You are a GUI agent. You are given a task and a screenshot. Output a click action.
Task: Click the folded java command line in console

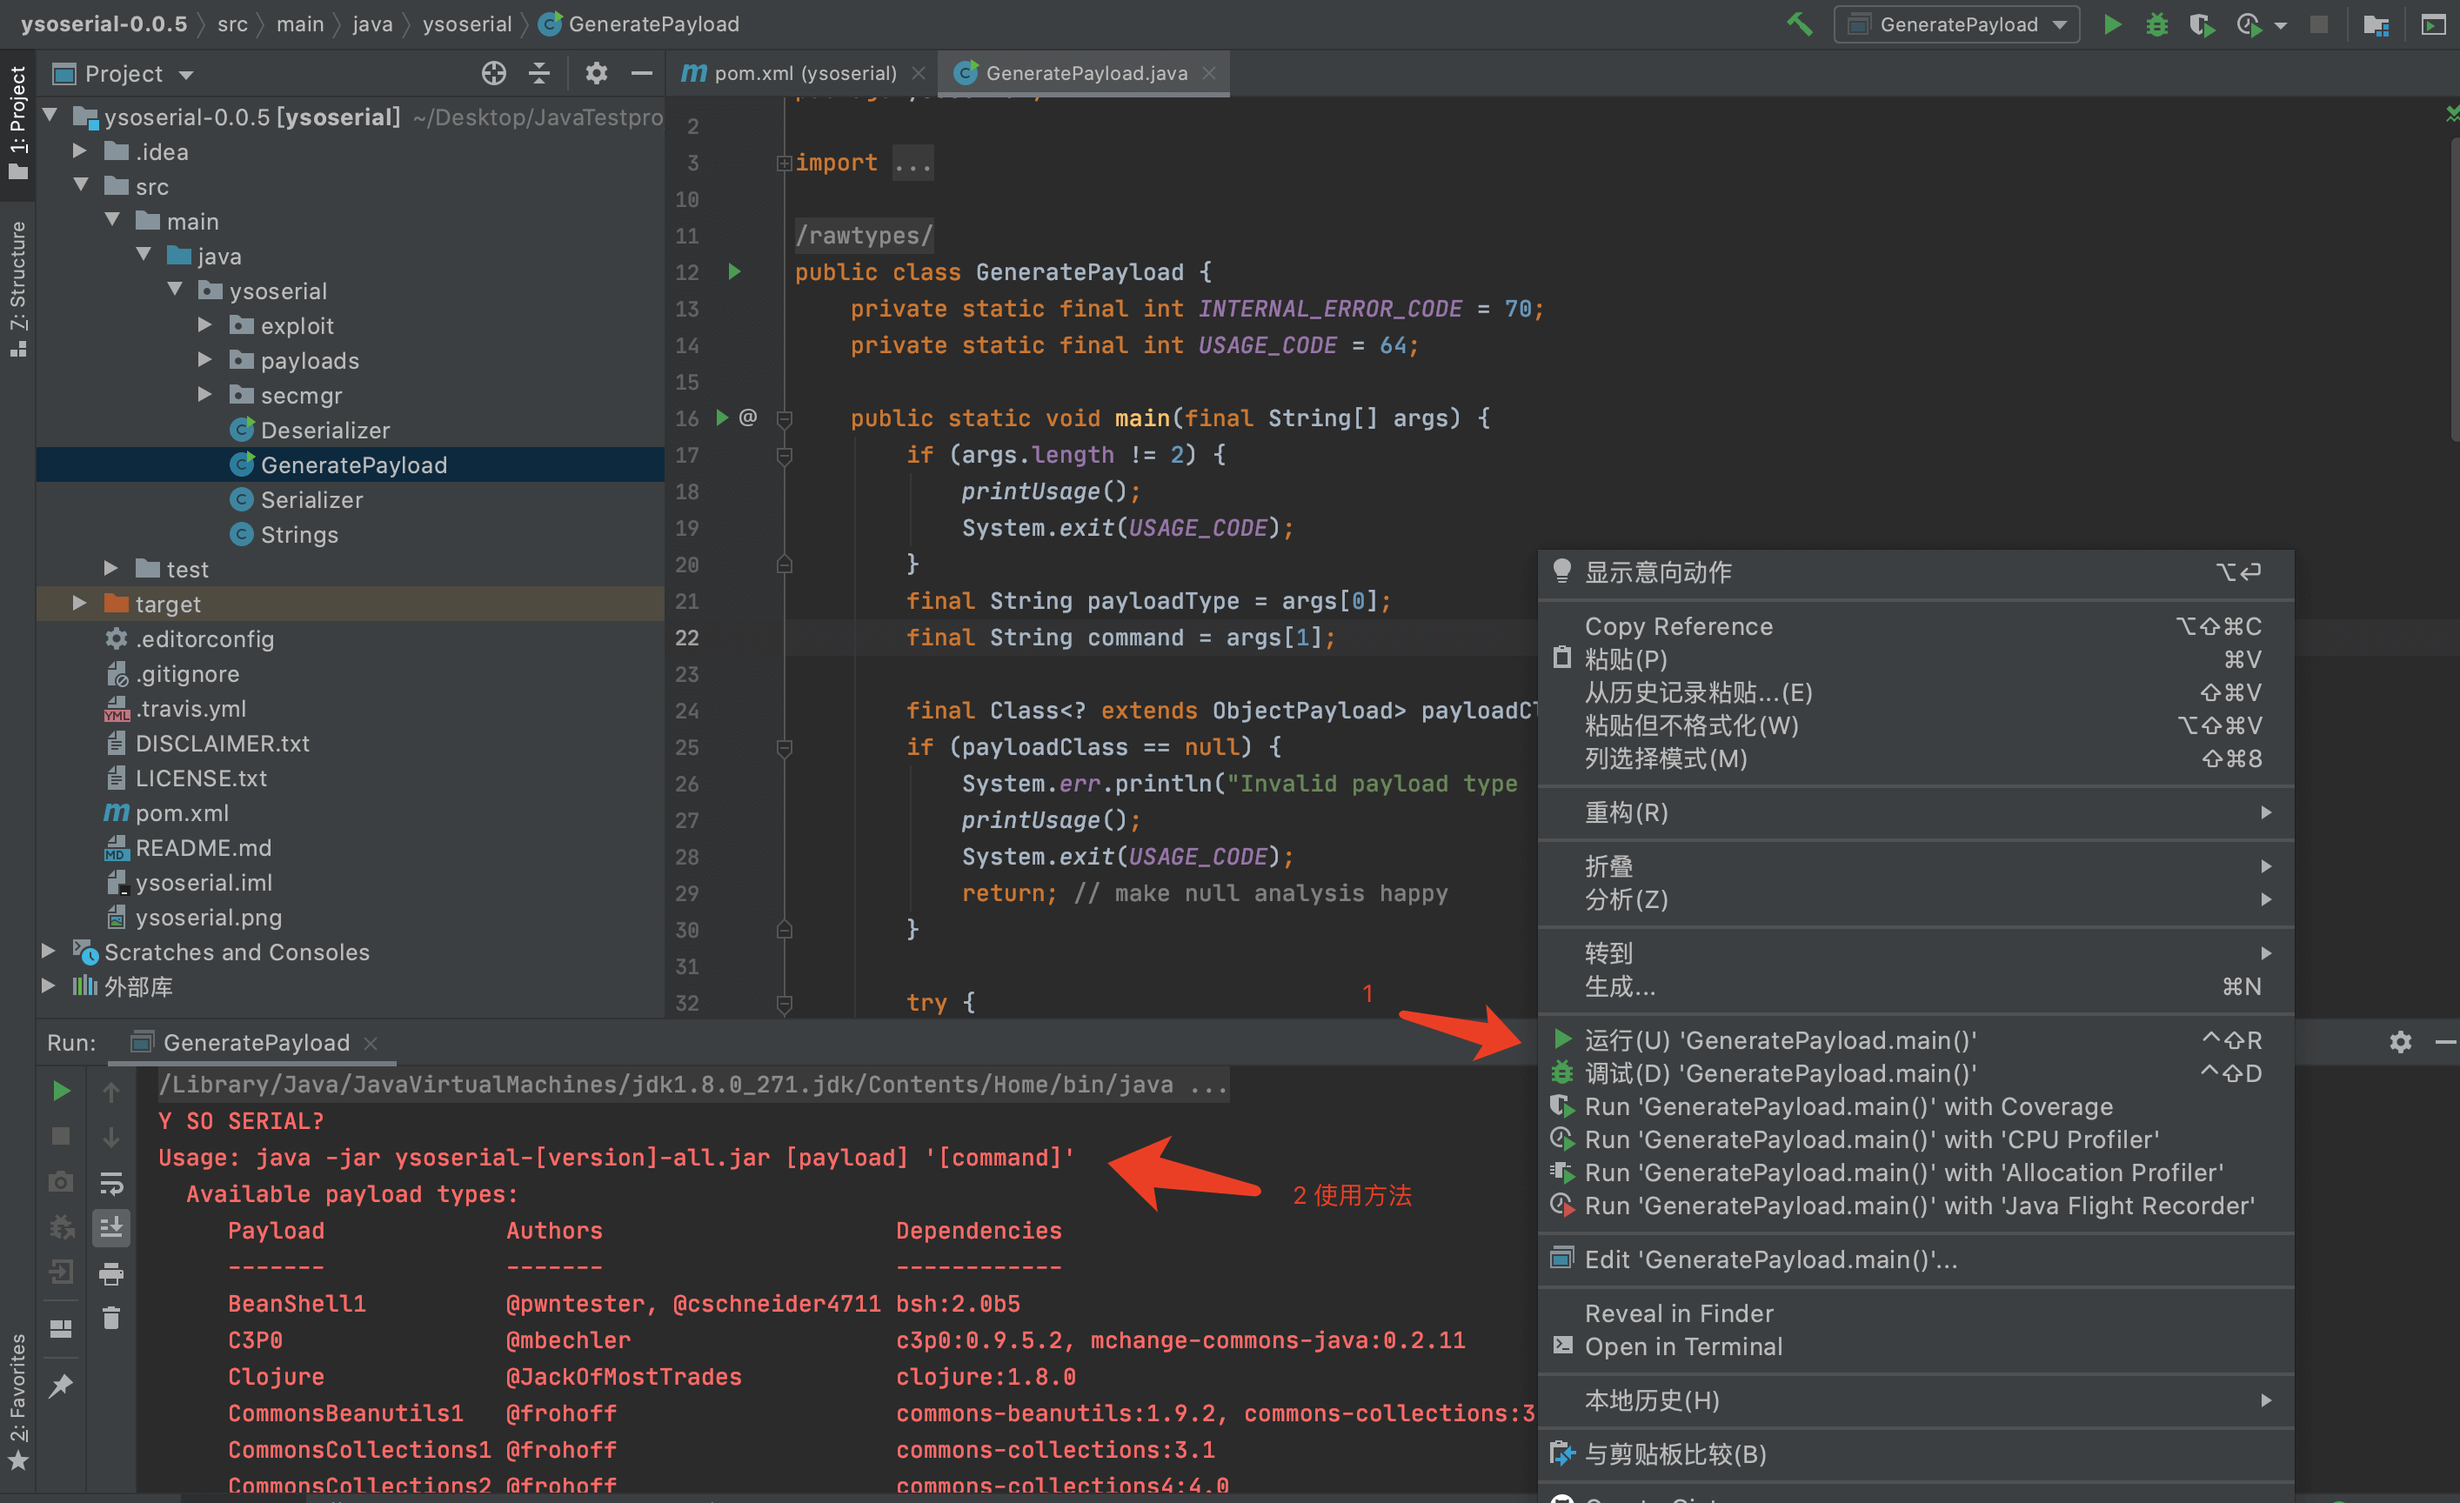[x=693, y=1084]
